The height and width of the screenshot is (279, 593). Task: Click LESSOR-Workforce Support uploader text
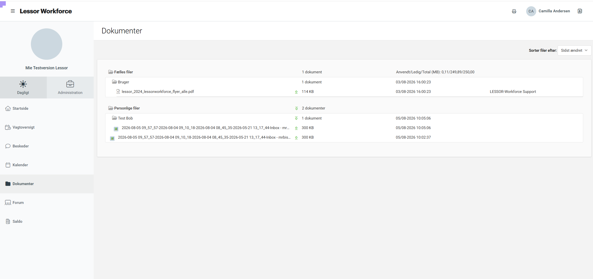tap(513, 92)
